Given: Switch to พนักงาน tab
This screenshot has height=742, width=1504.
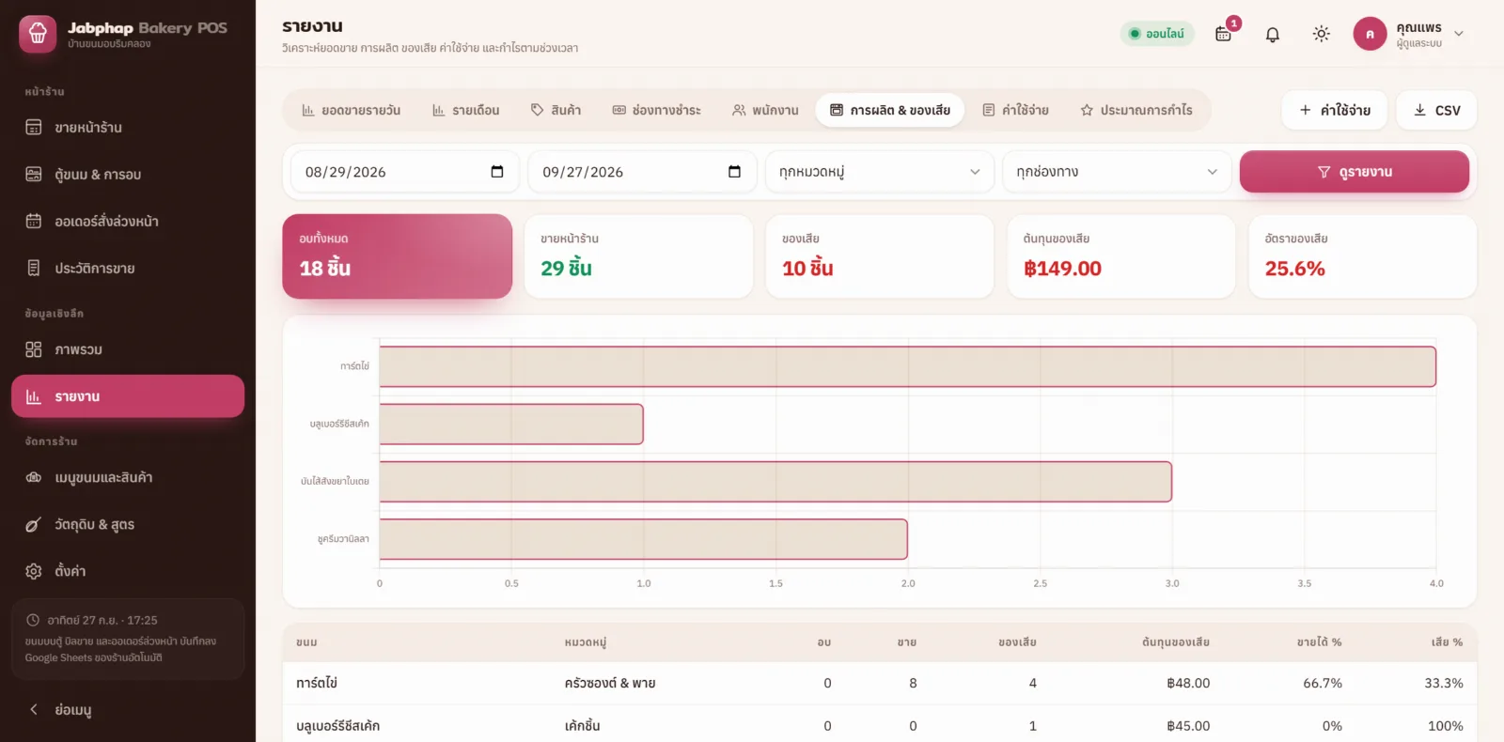Looking at the screenshot, I should pyautogui.click(x=765, y=110).
